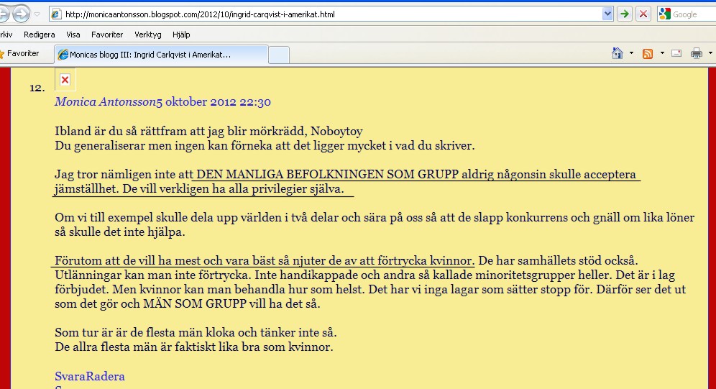This screenshot has width=716, height=389.
Task: Click comment number 12 label
Action: tap(37, 88)
